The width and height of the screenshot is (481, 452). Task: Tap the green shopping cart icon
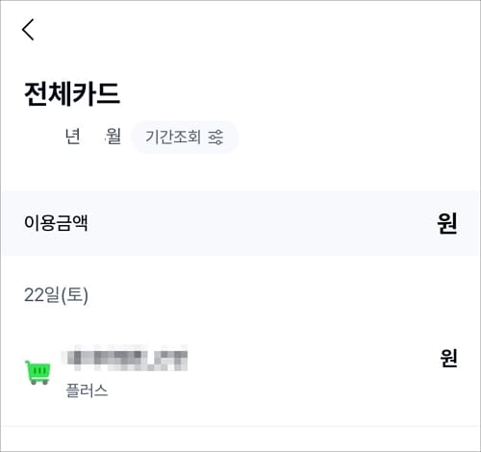pyautogui.click(x=38, y=372)
